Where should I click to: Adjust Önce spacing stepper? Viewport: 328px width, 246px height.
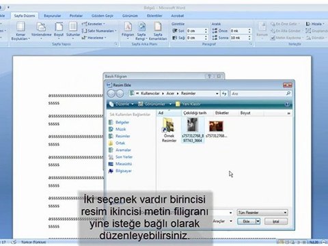(x=249, y=31)
